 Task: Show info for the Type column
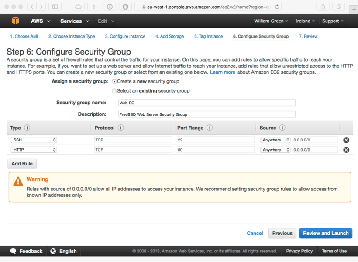tap(27, 128)
